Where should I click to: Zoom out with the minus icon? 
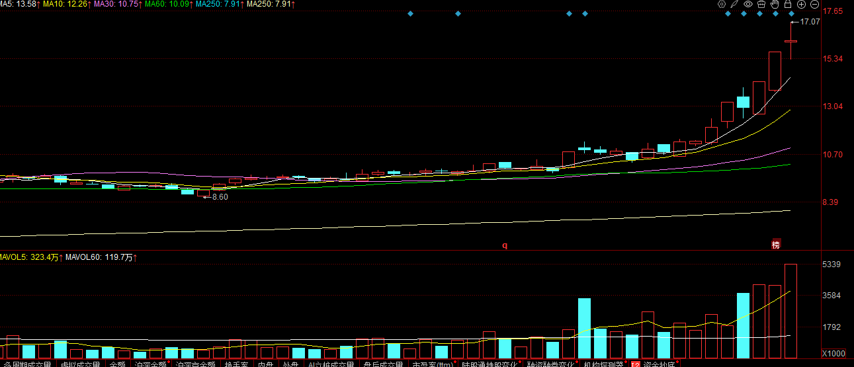coord(814,4)
